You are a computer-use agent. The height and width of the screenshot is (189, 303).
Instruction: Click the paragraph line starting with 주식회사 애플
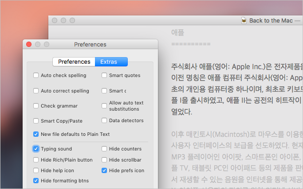237,67
